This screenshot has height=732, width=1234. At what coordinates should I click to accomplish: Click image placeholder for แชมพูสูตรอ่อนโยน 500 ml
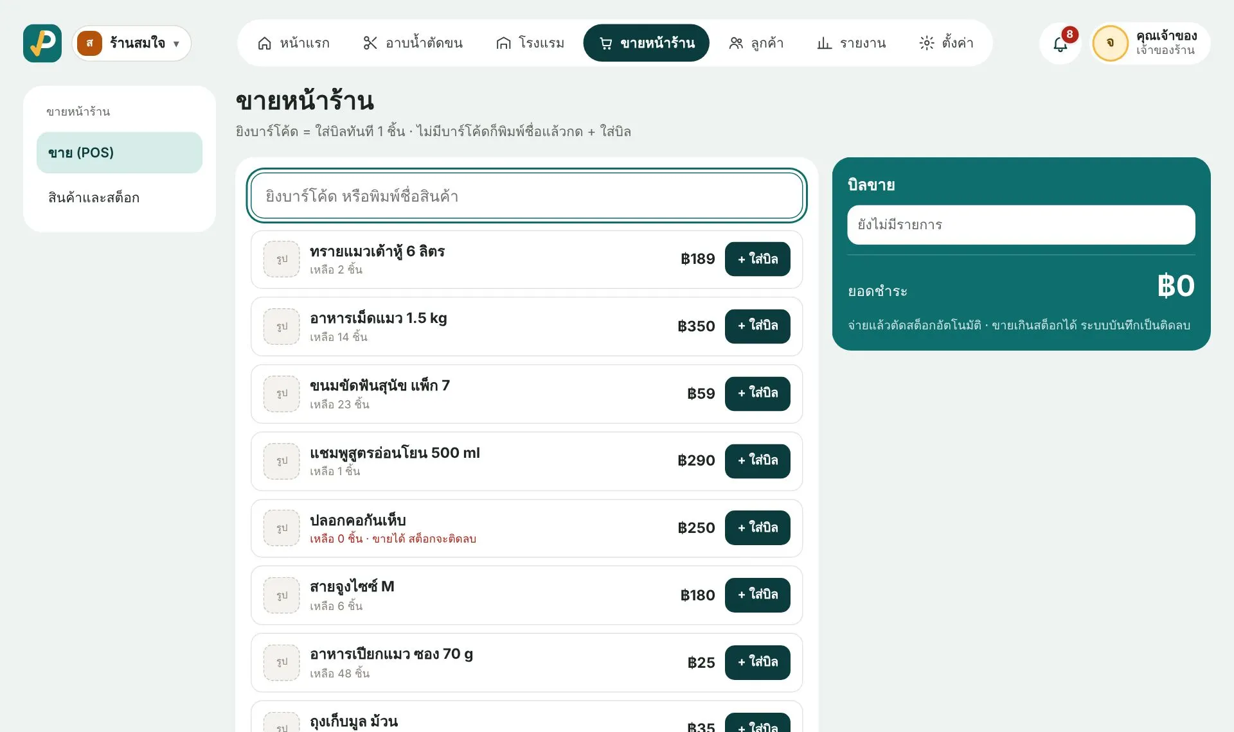[x=282, y=461]
